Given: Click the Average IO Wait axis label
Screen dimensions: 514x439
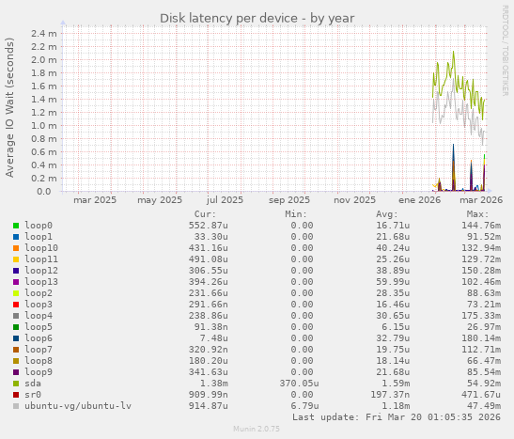Looking at the screenshot, I should [9, 107].
